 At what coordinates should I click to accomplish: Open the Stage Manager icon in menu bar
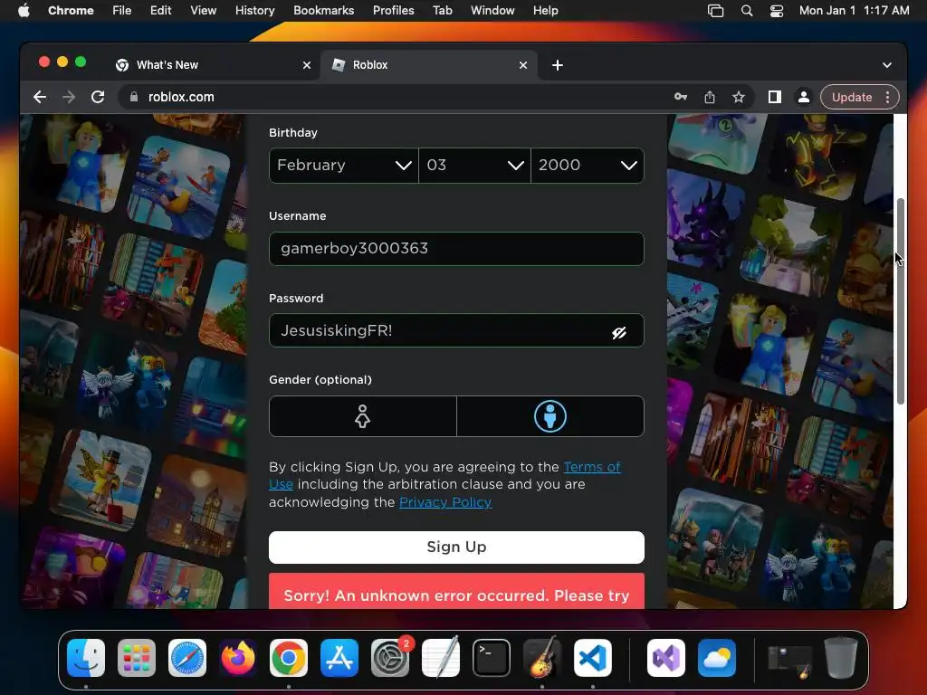[x=715, y=11]
